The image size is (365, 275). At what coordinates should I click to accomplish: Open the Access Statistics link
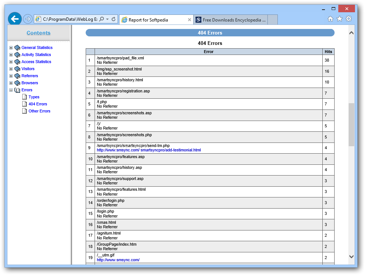pos(36,62)
